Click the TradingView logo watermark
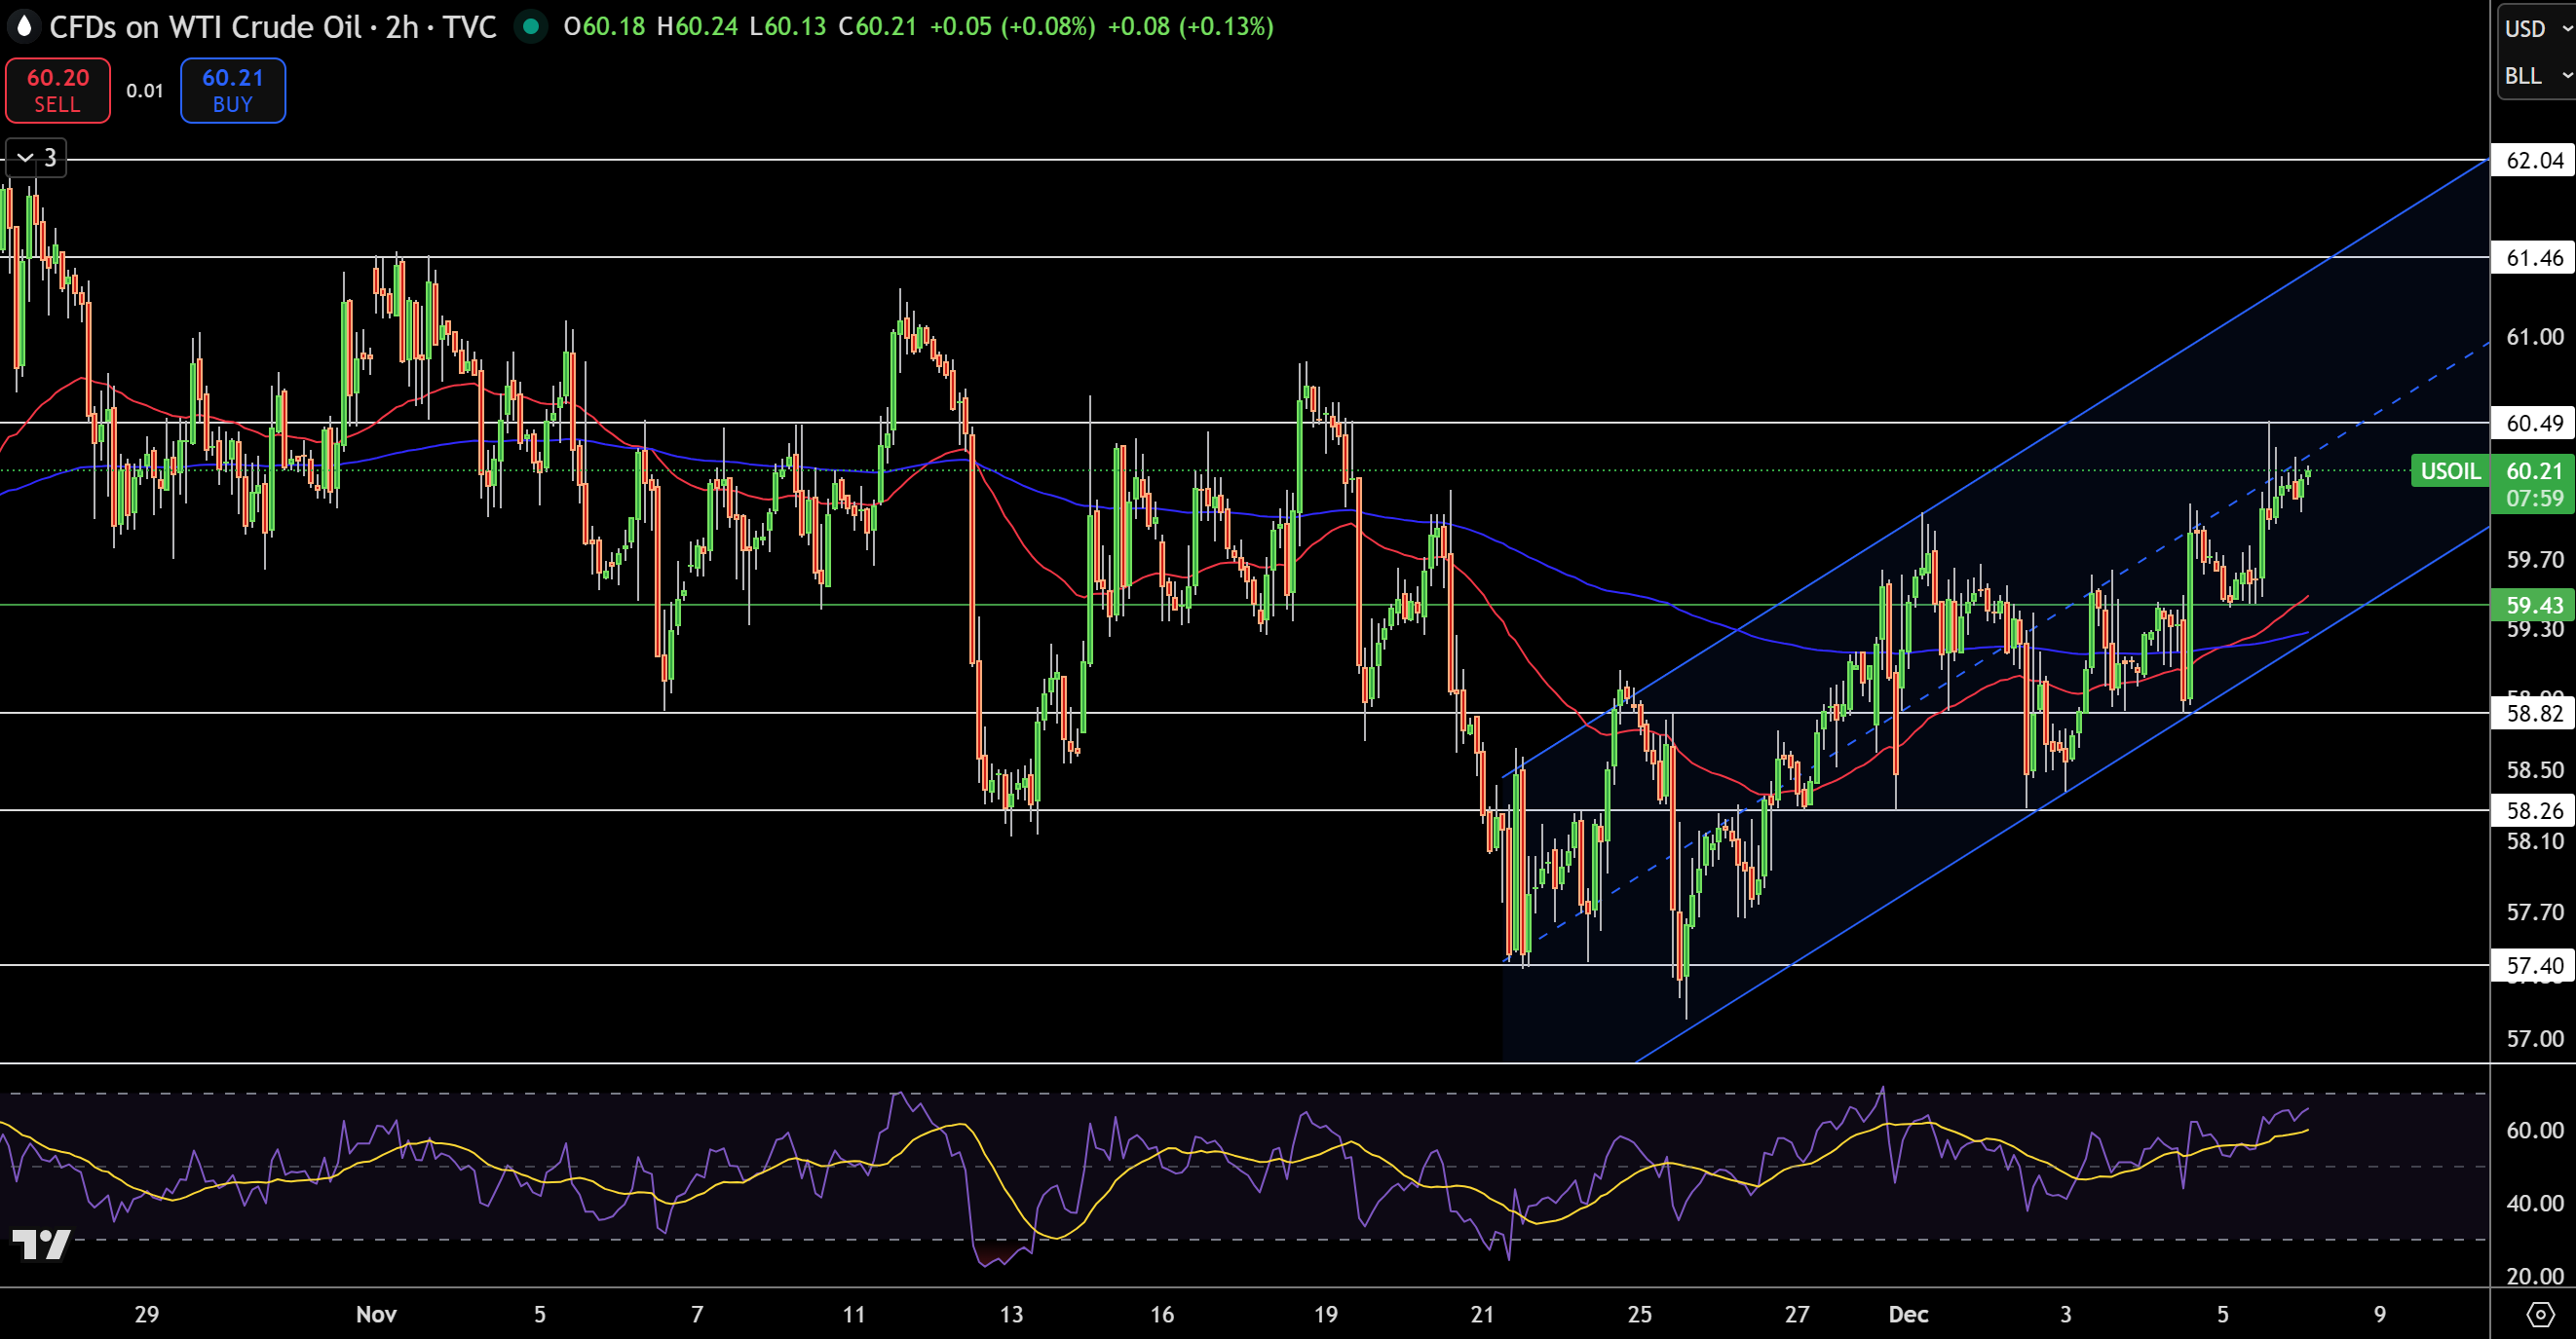Screen dimensions: 2576x1339 coord(41,1245)
